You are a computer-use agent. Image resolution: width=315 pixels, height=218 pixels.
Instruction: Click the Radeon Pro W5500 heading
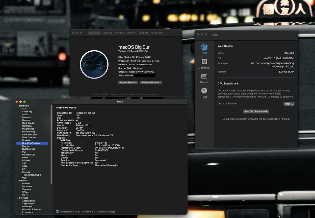(x=66, y=108)
